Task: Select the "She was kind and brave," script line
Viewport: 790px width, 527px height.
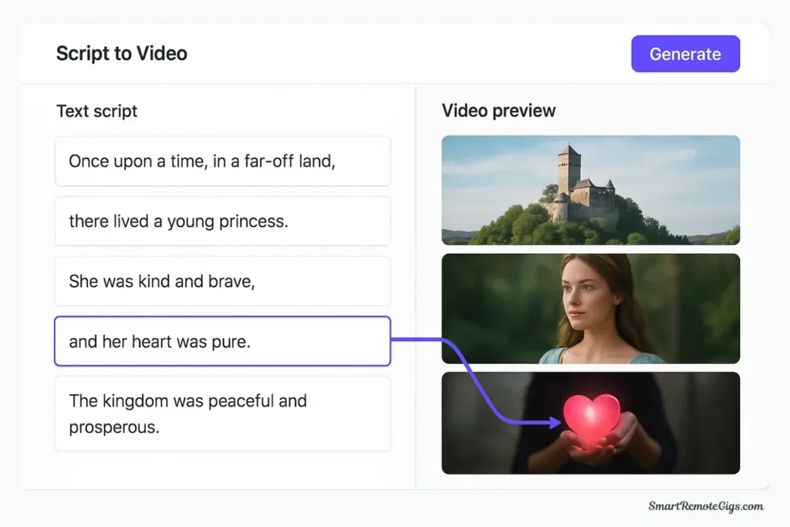Action: pos(222,281)
